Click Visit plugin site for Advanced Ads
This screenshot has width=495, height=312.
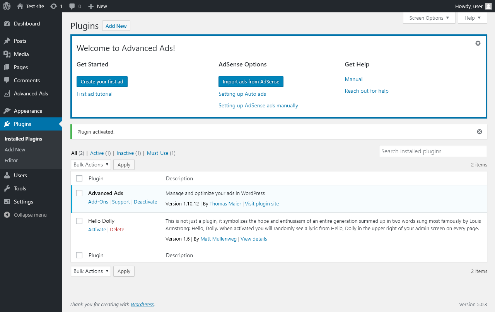click(262, 203)
